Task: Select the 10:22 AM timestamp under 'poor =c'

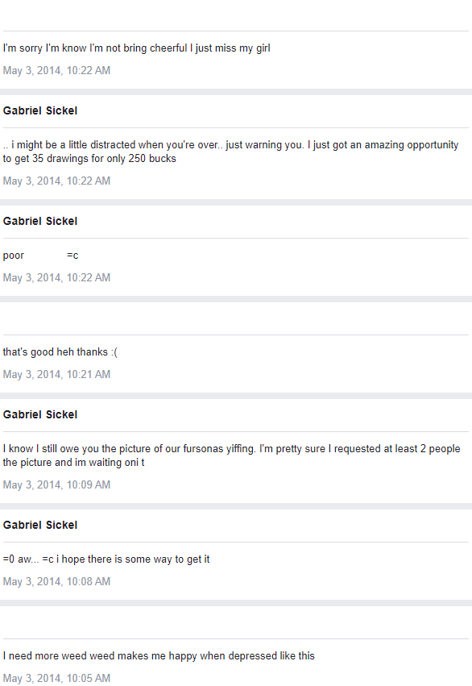Action: point(57,278)
